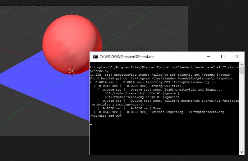Close the cmd.exe window
The height and width of the screenshot is (161, 248).
(x=237, y=56)
